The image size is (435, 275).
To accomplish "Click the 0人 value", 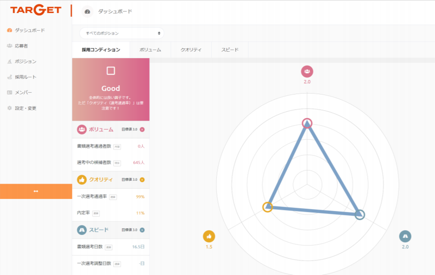I will click(x=141, y=146).
